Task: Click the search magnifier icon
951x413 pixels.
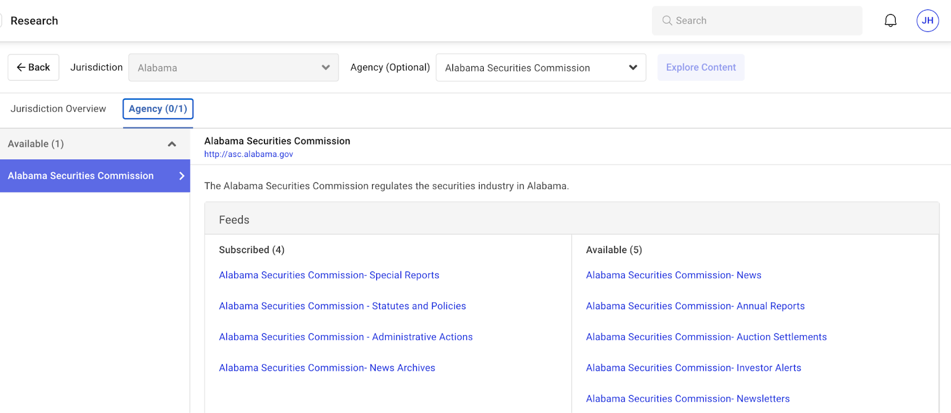Action: tap(667, 21)
